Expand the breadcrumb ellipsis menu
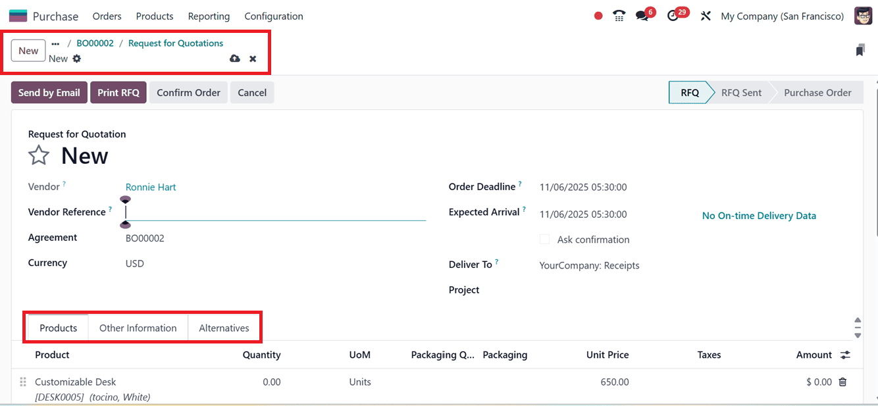878x406 pixels. click(x=55, y=43)
